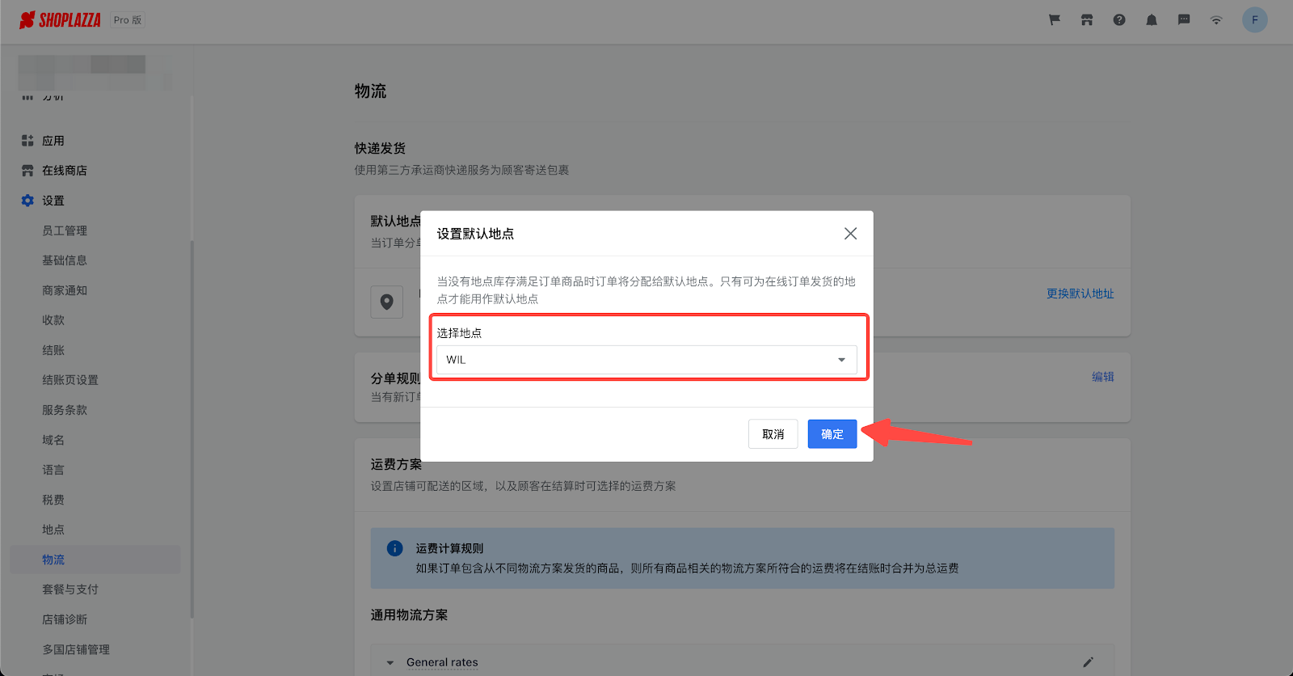Click the pencil edit icon for General rates
The image size is (1293, 676).
tap(1089, 662)
